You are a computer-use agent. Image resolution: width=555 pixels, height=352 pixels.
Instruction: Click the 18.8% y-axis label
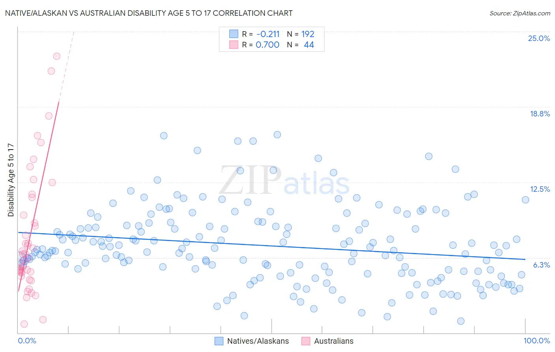(x=540, y=114)
